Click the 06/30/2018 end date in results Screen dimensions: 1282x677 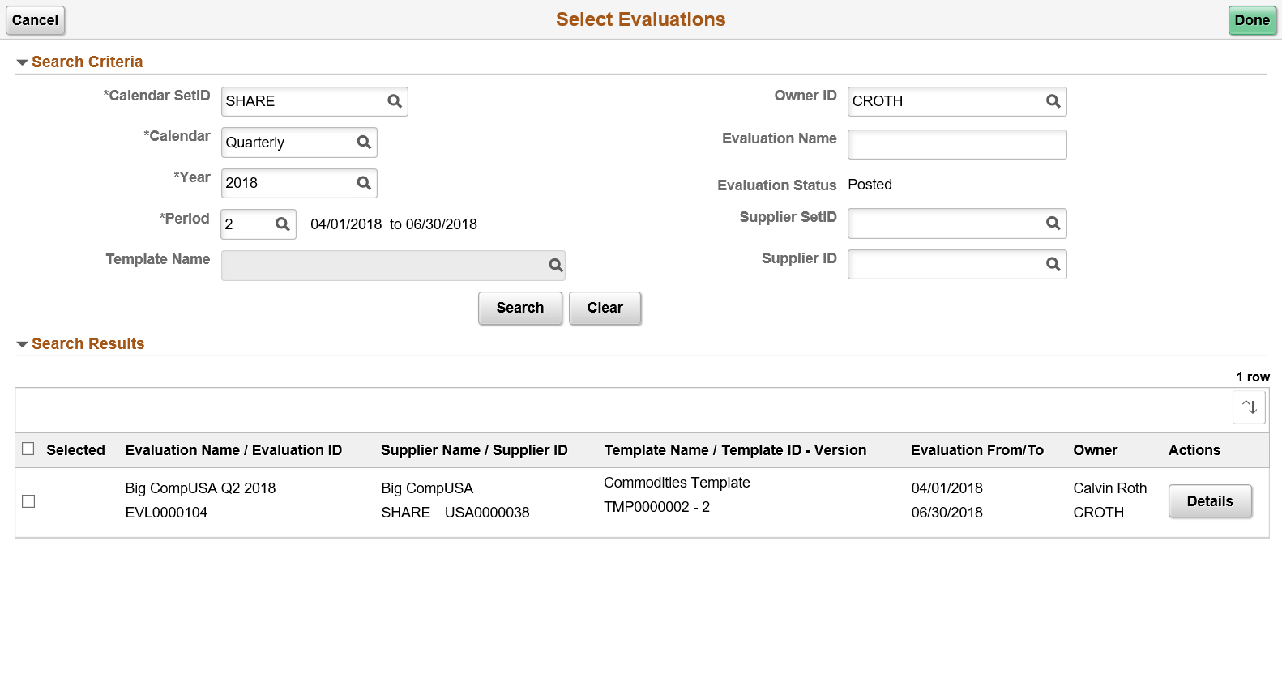pyautogui.click(x=947, y=513)
